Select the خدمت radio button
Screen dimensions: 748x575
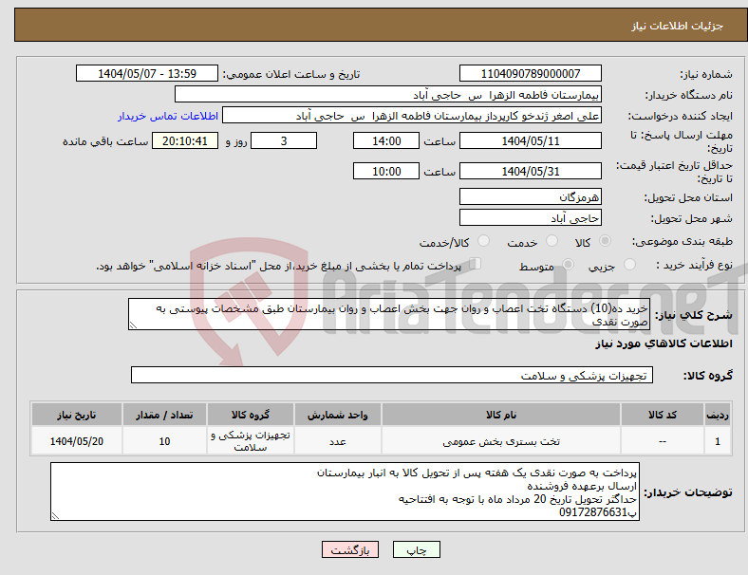click(x=552, y=241)
